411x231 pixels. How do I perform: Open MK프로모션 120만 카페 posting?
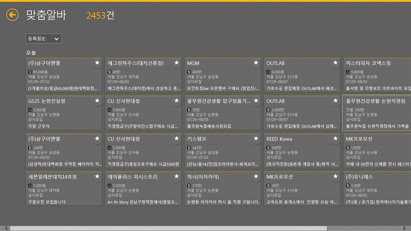[x=377, y=151]
